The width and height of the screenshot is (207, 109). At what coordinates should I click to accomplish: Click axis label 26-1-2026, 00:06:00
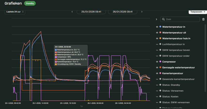click(x=95, y=103)
